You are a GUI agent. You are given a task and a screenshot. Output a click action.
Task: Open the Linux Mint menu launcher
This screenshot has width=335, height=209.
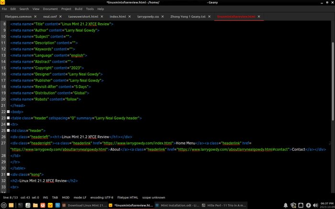(4, 205)
